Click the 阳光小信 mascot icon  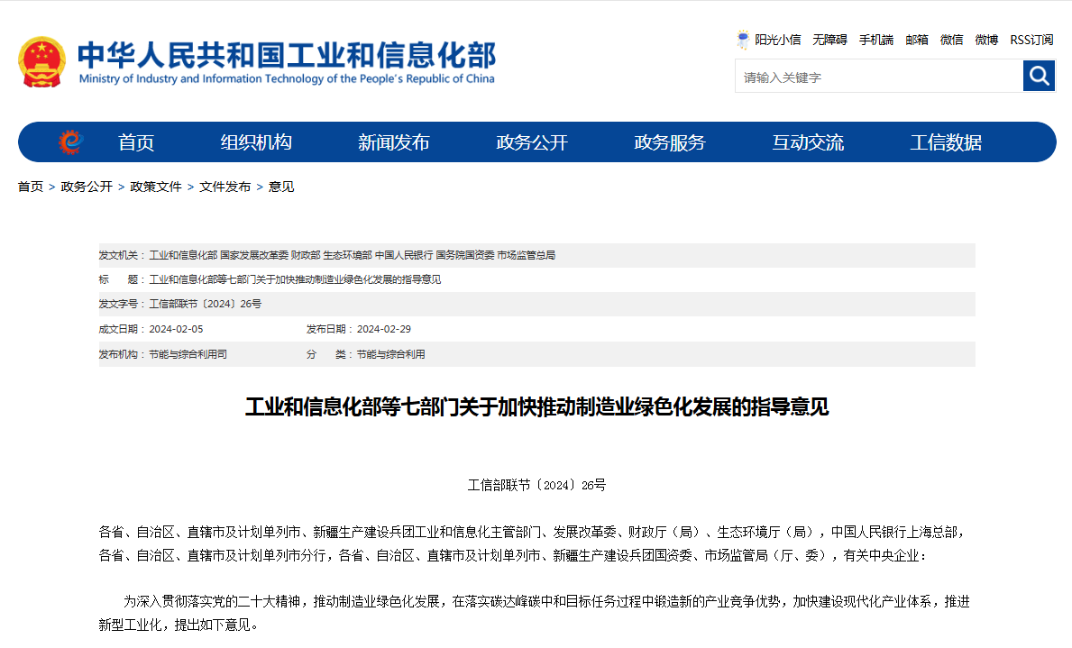743,40
